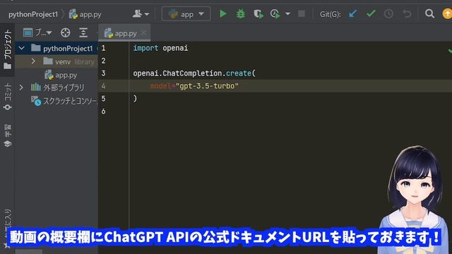Select app.py in the breadcrumb bar
The image size is (452, 254).
85,14
